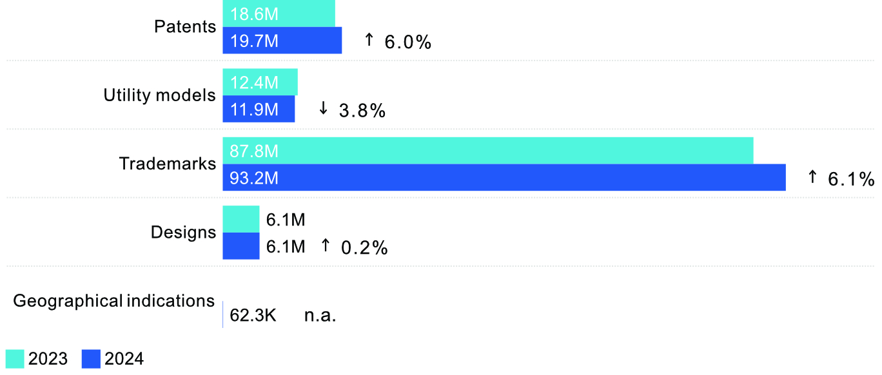Click the n.a. text for Geographical indications

tap(320, 316)
